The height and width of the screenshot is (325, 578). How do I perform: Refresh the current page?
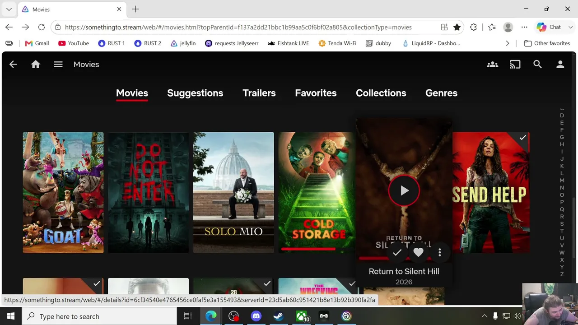pos(42,27)
